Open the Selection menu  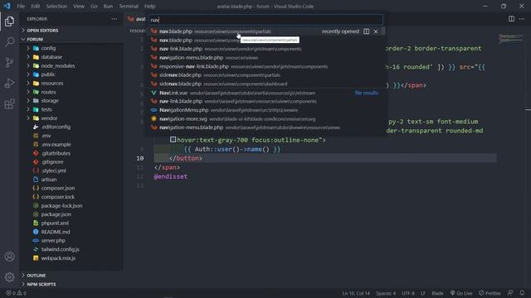coord(56,6)
